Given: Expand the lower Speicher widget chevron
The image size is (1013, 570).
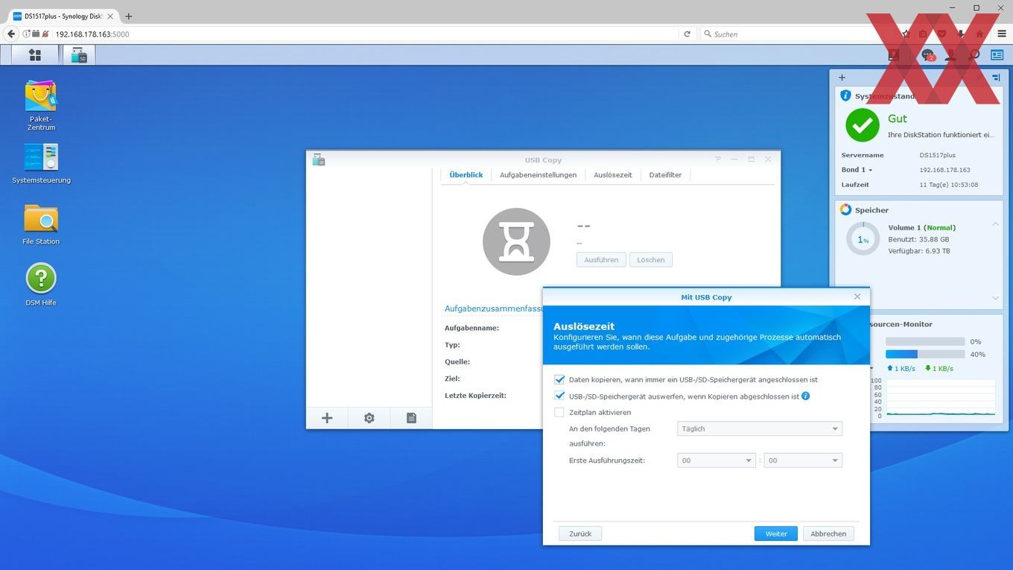Looking at the screenshot, I should click(995, 298).
